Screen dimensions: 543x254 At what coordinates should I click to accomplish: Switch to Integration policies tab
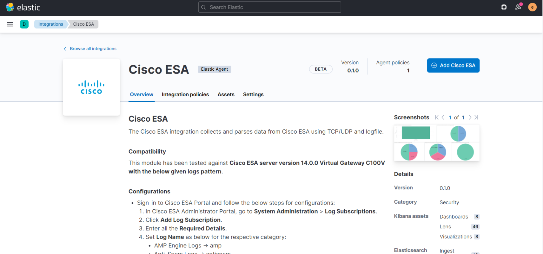pos(185,94)
